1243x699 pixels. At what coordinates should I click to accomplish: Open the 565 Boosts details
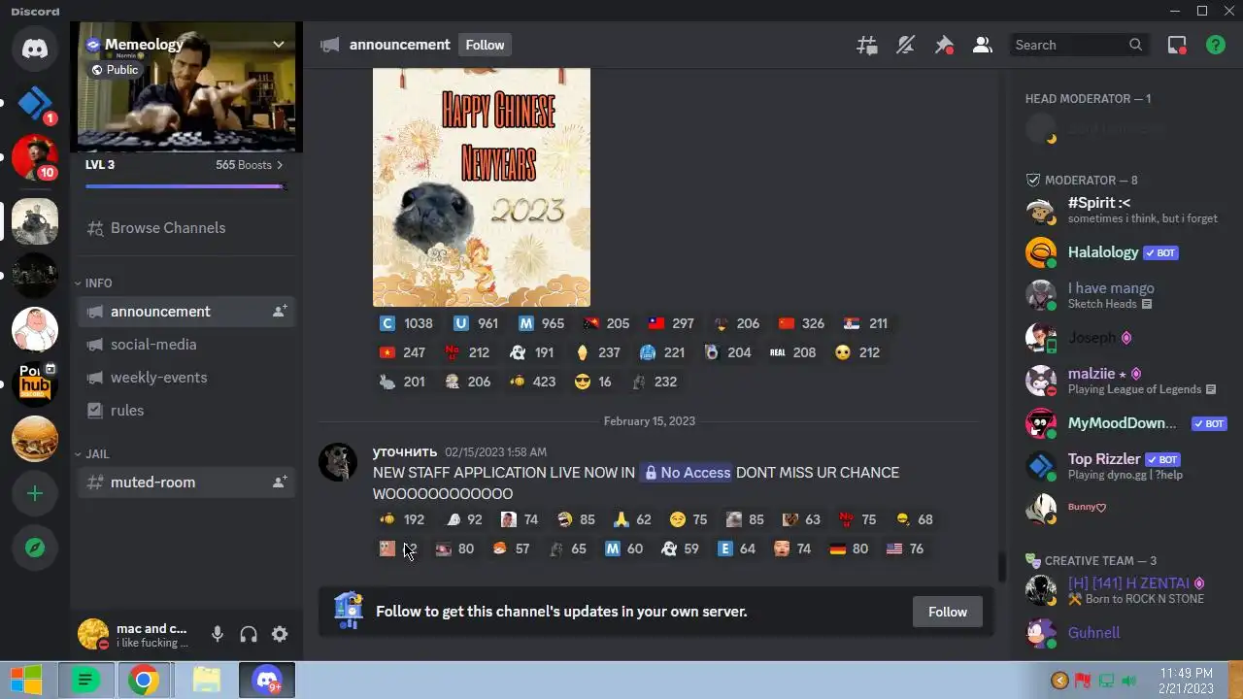click(250, 165)
